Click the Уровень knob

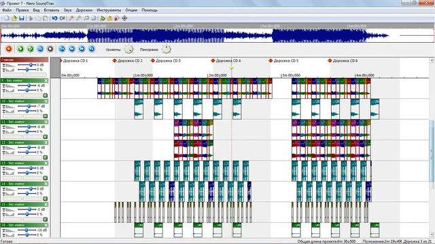click(x=128, y=49)
